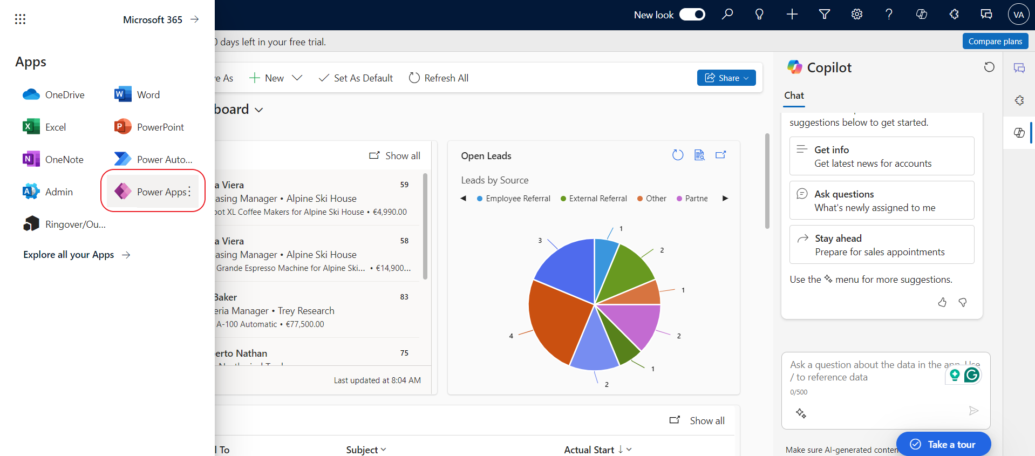The image size is (1035, 456).
Task: Open the Ringover app
Action: (64, 224)
